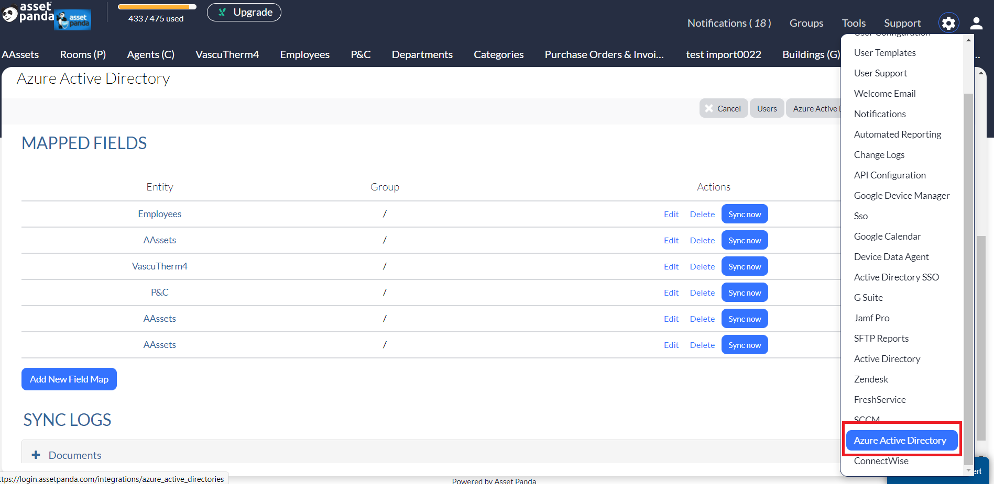Screen dimensions: 994x484
Task: Select FreshService menu item
Action: pos(880,400)
